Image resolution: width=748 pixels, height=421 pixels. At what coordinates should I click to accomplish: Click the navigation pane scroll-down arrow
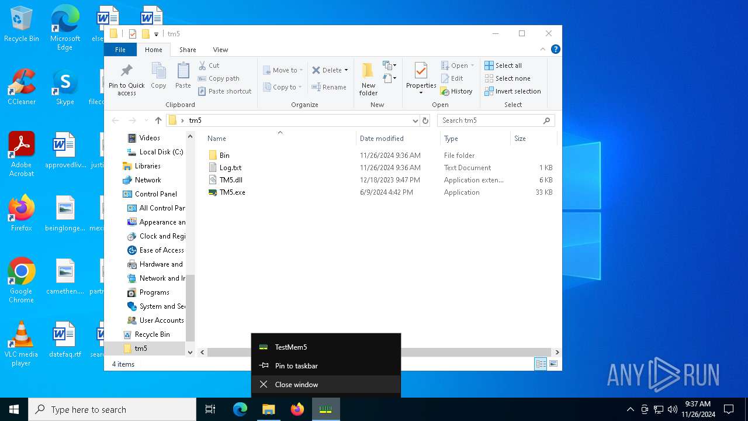coord(190,353)
